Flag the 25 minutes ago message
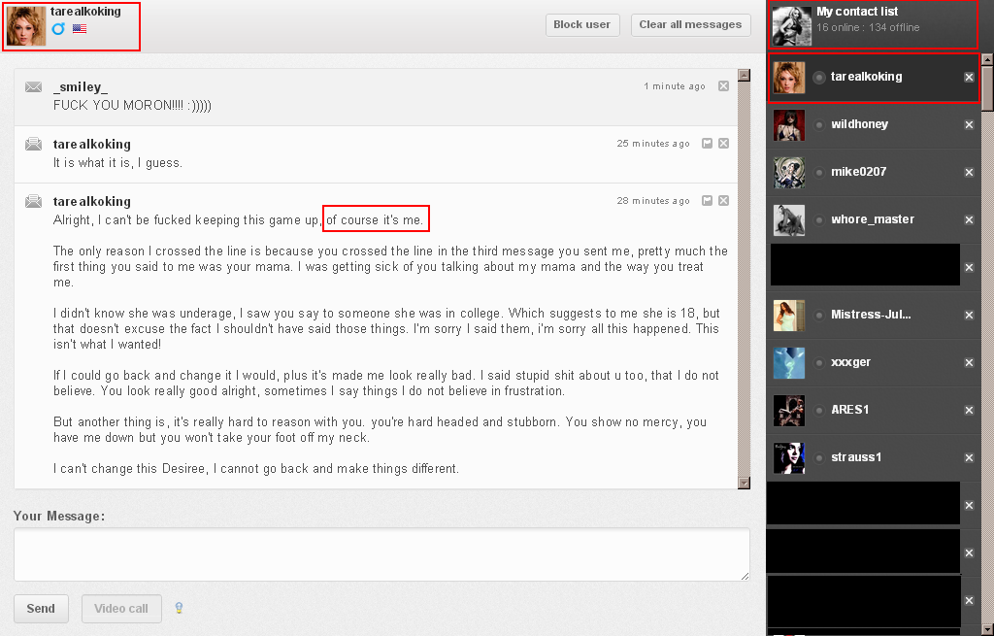 [x=708, y=144]
